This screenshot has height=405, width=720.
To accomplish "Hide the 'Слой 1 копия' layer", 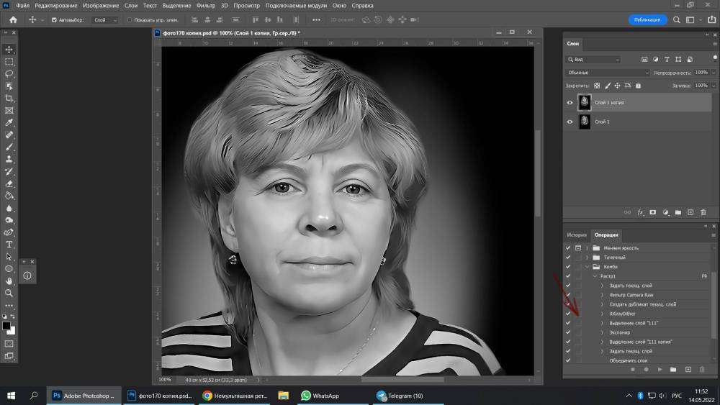I will (x=570, y=103).
